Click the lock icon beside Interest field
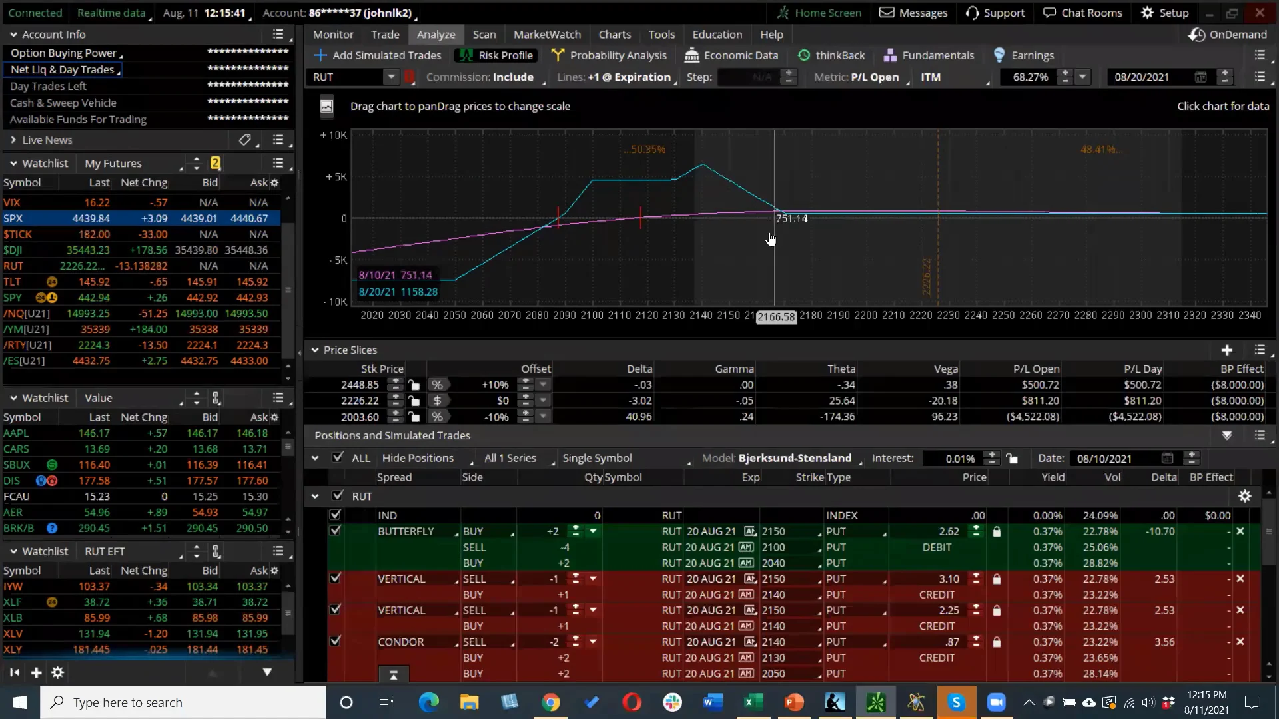The width and height of the screenshot is (1279, 719). click(1012, 458)
